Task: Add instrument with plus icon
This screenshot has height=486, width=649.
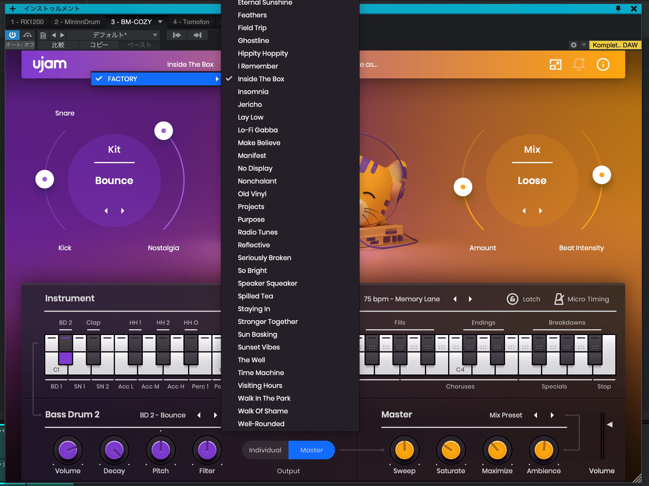Action: point(12,8)
